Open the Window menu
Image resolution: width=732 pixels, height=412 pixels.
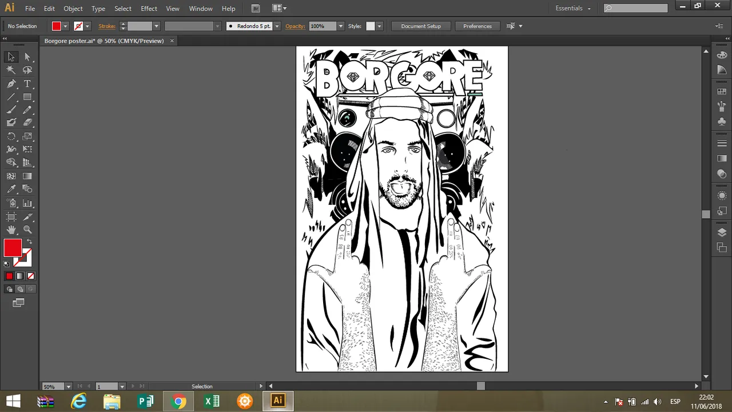[x=201, y=9]
